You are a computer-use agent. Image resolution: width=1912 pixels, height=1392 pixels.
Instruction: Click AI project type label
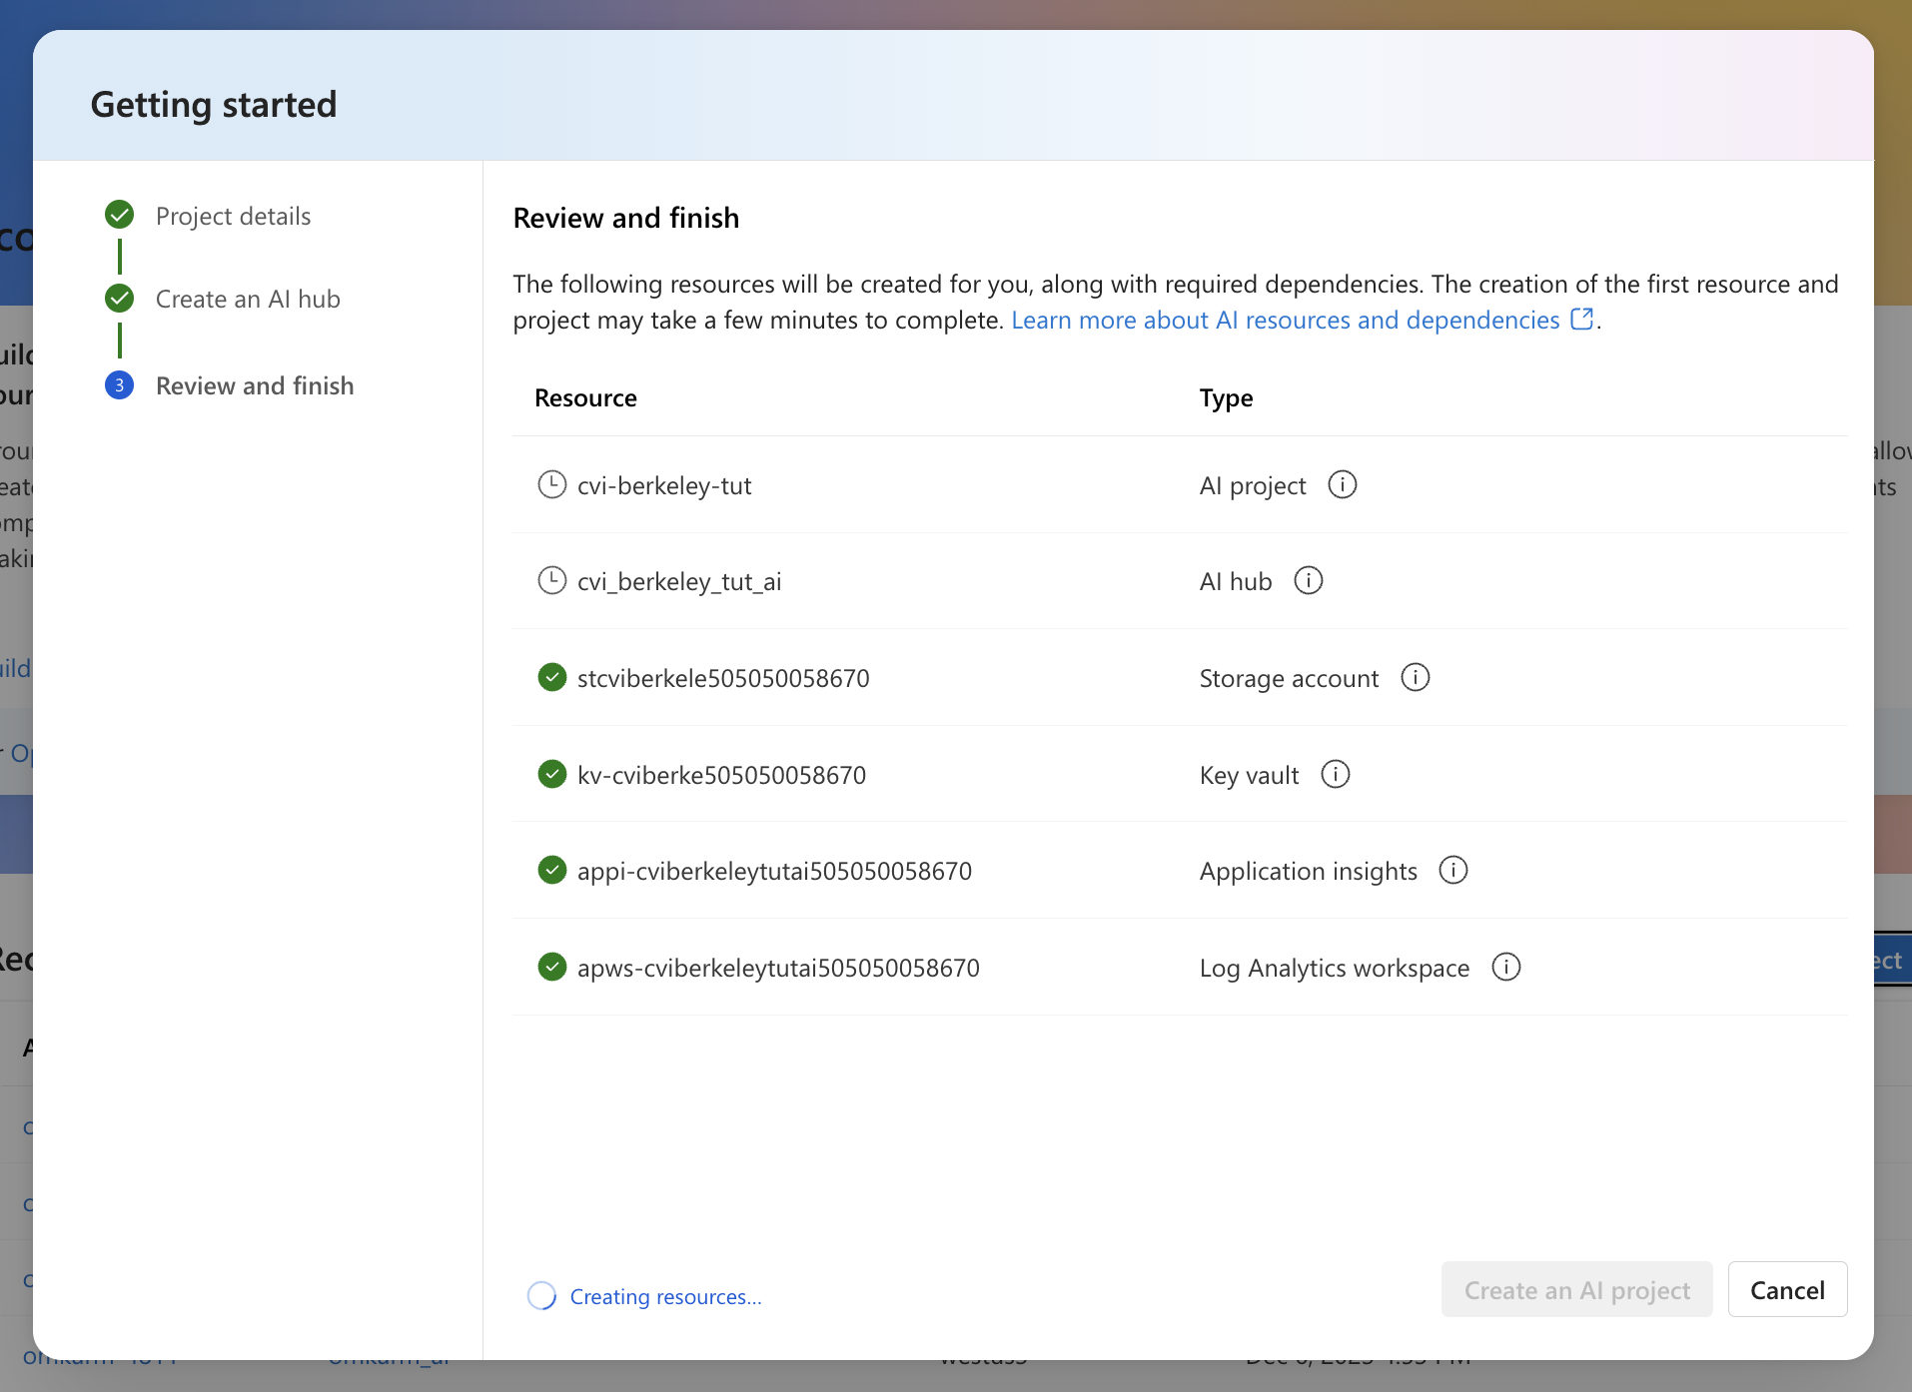(x=1252, y=485)
